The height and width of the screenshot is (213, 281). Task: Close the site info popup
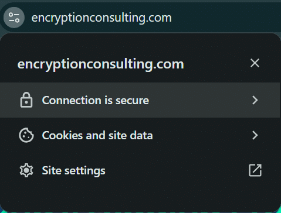[x=255, y=63]
